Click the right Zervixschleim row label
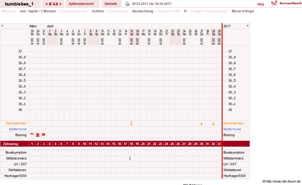 click(x=233, y=124)
